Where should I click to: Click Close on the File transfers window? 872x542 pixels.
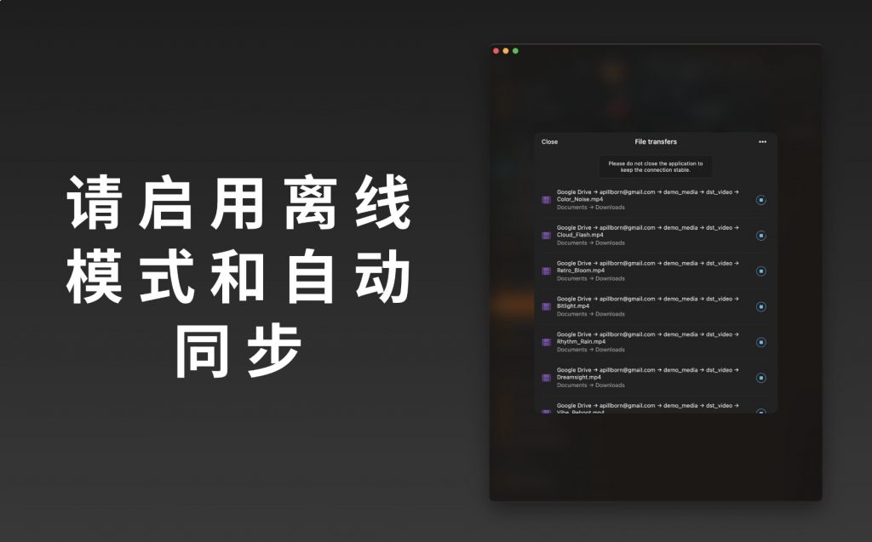pos(550,142)
